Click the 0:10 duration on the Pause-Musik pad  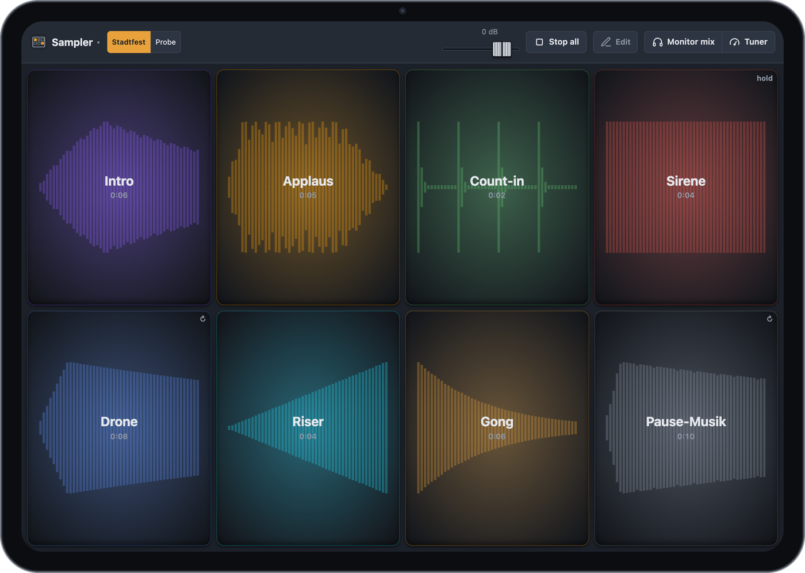pyautogui.click(x=686, y=437)
